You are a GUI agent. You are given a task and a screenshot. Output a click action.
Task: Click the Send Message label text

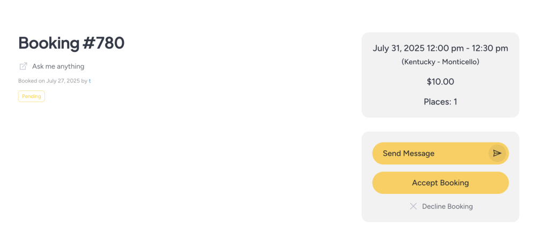tap(409, 153)
